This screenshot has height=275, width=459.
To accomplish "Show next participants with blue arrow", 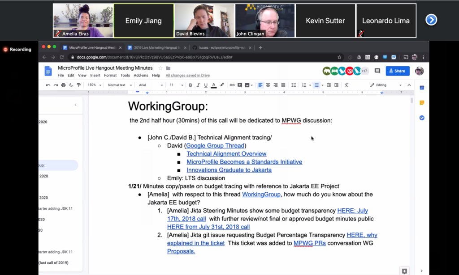I will tap(431, 20).
